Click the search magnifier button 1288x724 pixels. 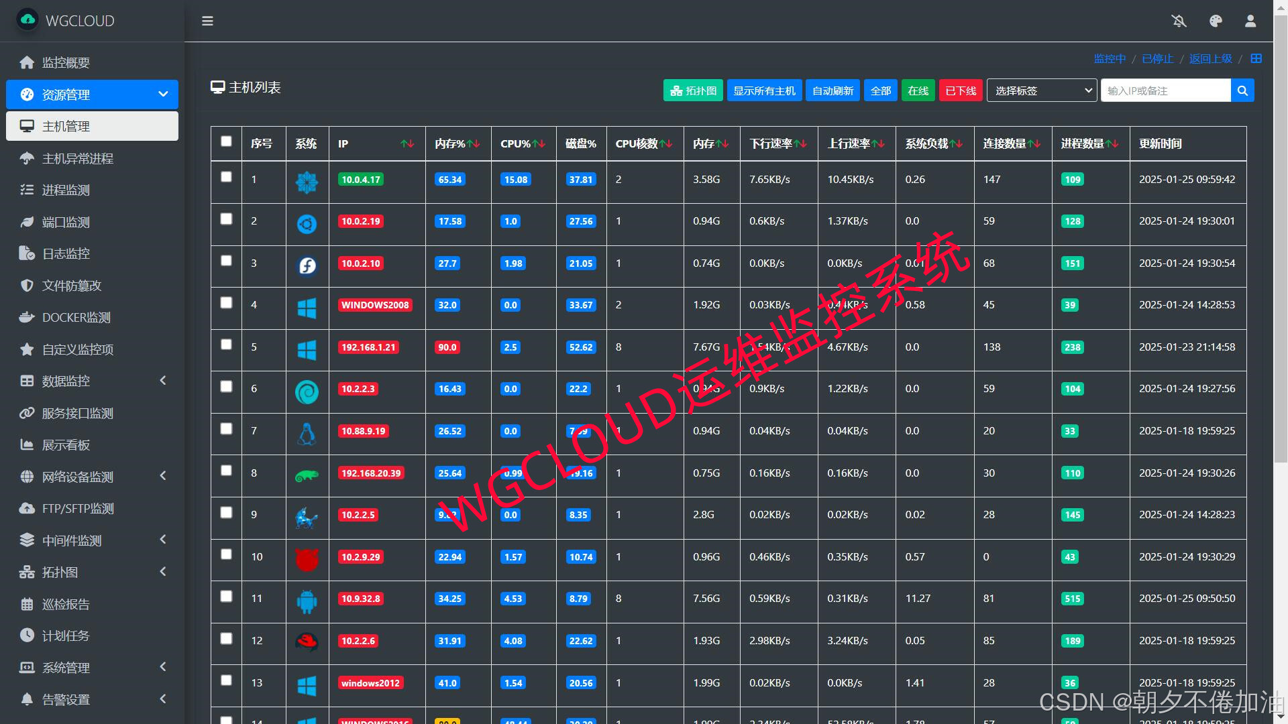pyautogui.click(x=1242, y=90)
